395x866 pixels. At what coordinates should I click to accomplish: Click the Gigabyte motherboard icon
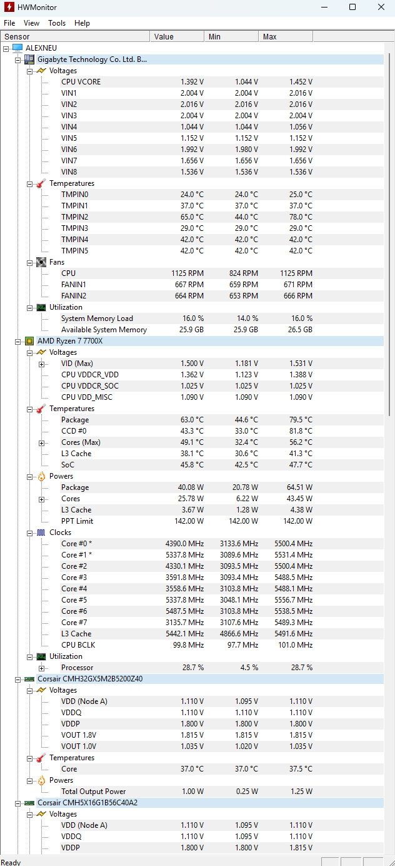29,59
